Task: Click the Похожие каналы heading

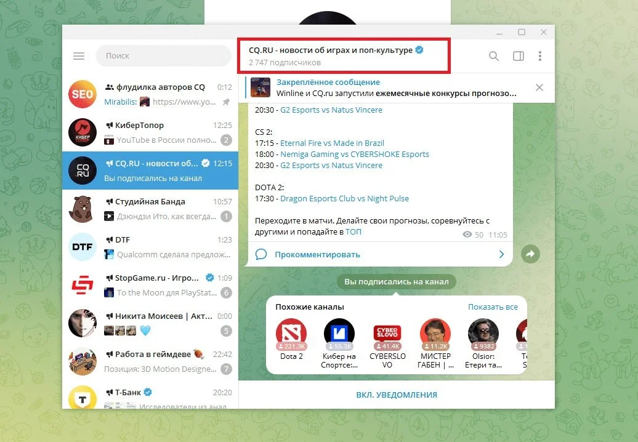Action: click(310, 307)
